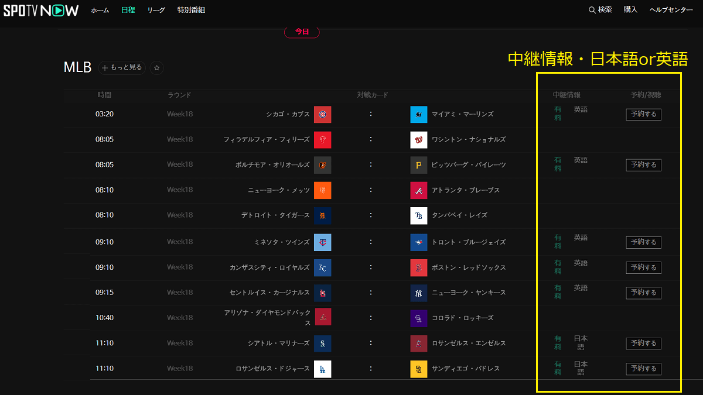Click team name ロサンゼルス・ドジャース
Viewport: 703px width, 395px height.
[272, 369]
